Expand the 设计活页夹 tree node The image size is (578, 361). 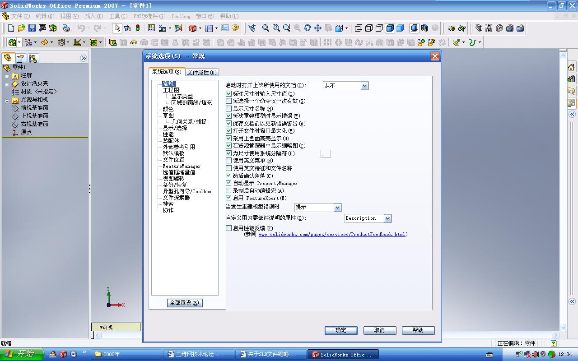coord(7,84)
